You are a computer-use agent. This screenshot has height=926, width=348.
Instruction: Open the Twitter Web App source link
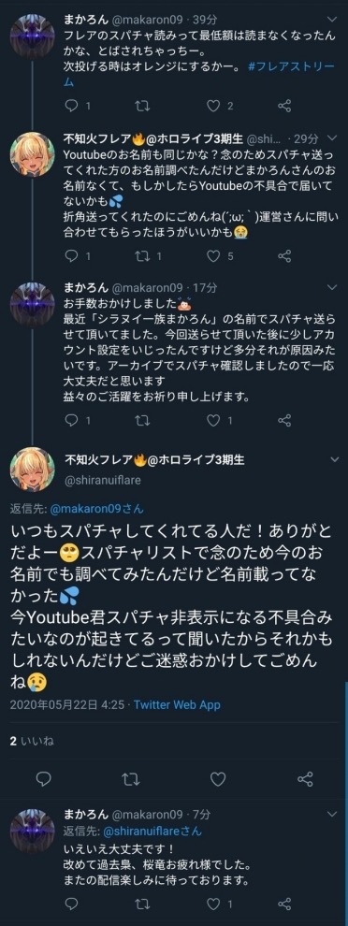click(x=177, y=704)
